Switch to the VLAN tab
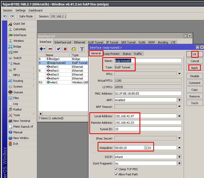This screenshot has height=178, width=204. click(x=142, y=42)
